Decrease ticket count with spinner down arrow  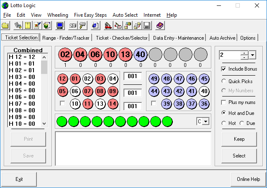pyautogui.click(x=244, y=57)
